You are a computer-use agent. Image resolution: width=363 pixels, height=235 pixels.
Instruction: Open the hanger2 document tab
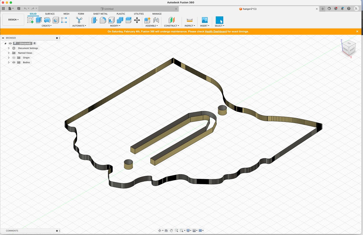click(248, 9)
